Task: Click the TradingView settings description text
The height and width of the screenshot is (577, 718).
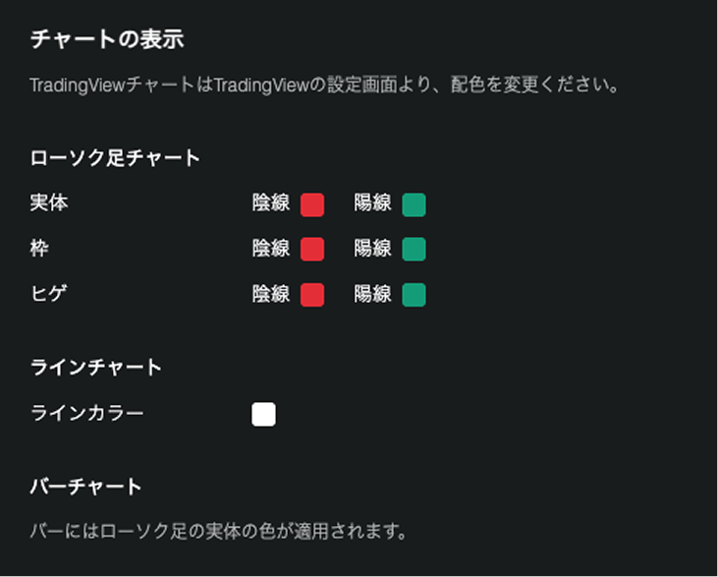Action: click(324, 85)
